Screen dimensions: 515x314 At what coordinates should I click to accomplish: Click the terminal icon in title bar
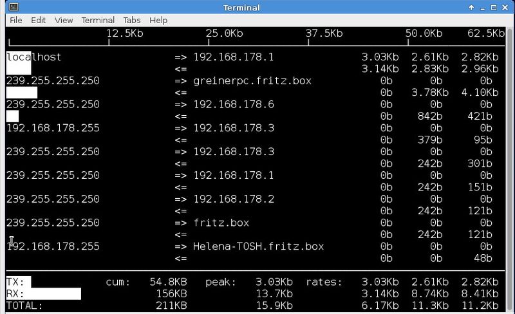[x=14, y=7]
